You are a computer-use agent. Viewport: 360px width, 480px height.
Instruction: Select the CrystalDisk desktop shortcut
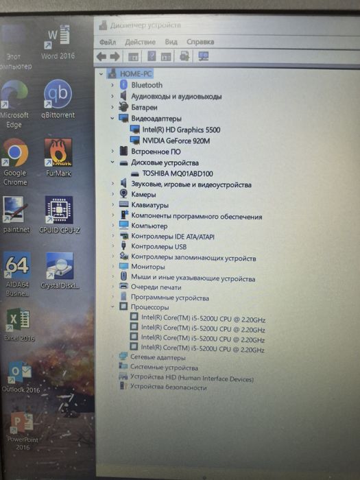(60, 271)
